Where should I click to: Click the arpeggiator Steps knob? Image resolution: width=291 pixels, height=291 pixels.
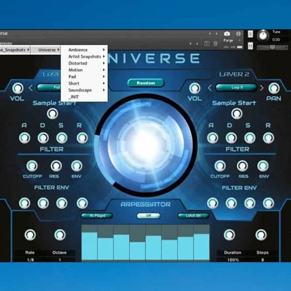coord(261,235)
